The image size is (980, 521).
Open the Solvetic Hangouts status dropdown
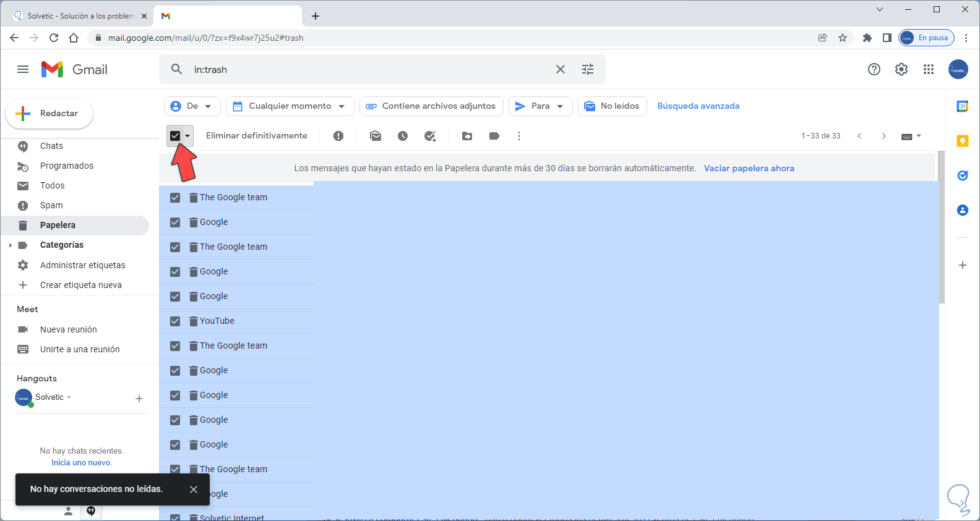69,397
